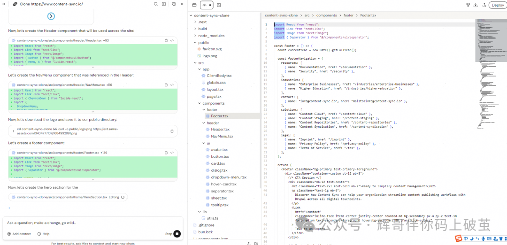Click the search icon in chat header
The image size is (507, 245).
coord(156,4)
